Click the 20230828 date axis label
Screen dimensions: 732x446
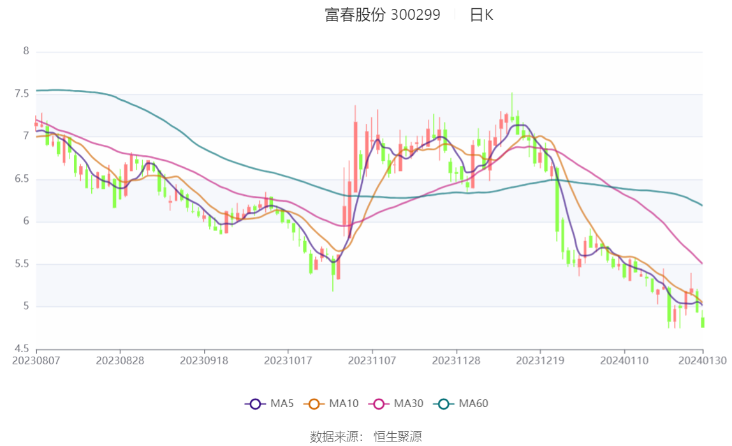tap(120, 361)
